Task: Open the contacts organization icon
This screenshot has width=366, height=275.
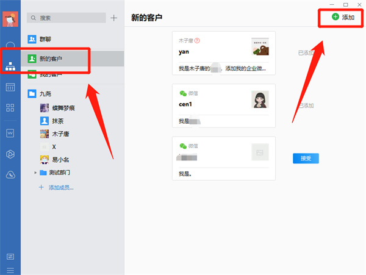Action: pos(10,66)
